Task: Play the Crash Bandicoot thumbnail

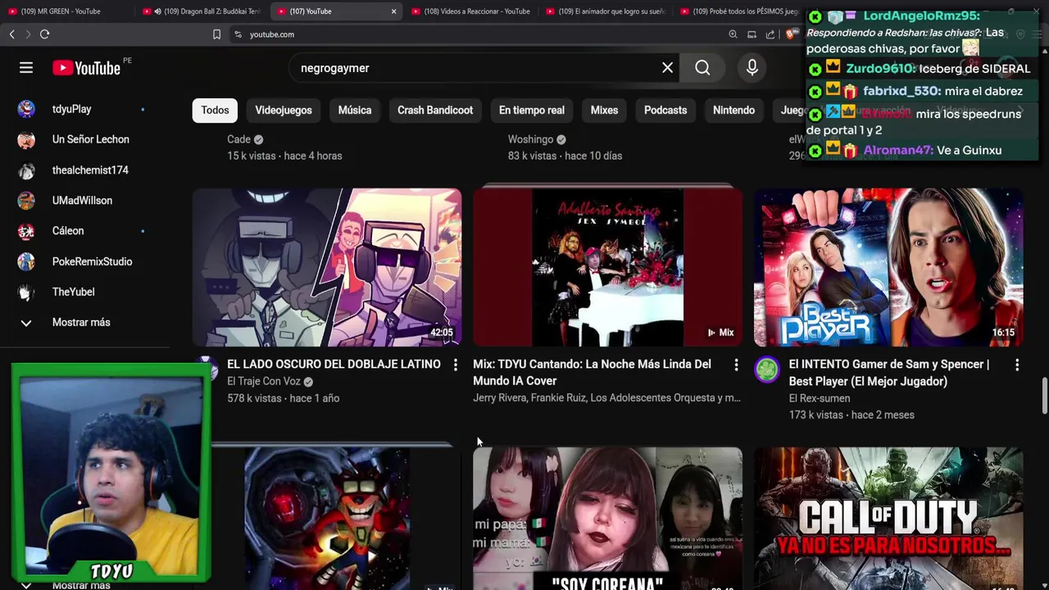Action: [x=336, y=519]
